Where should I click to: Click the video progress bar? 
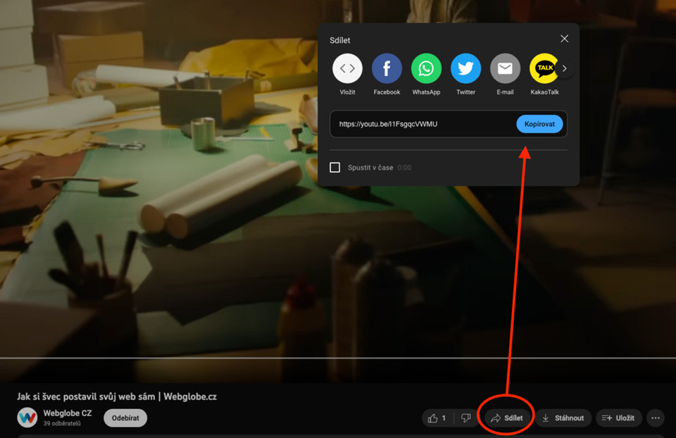click(x=338, y=358)
